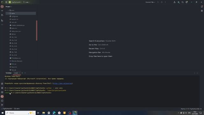This screenshot has height=115, width=204.
Task: Open the Structure tool window icon
Action: click(x=2, y=20)
